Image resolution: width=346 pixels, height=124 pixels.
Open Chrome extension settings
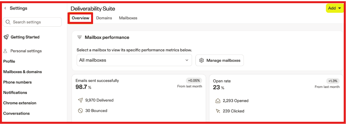[x=19, y=103]
